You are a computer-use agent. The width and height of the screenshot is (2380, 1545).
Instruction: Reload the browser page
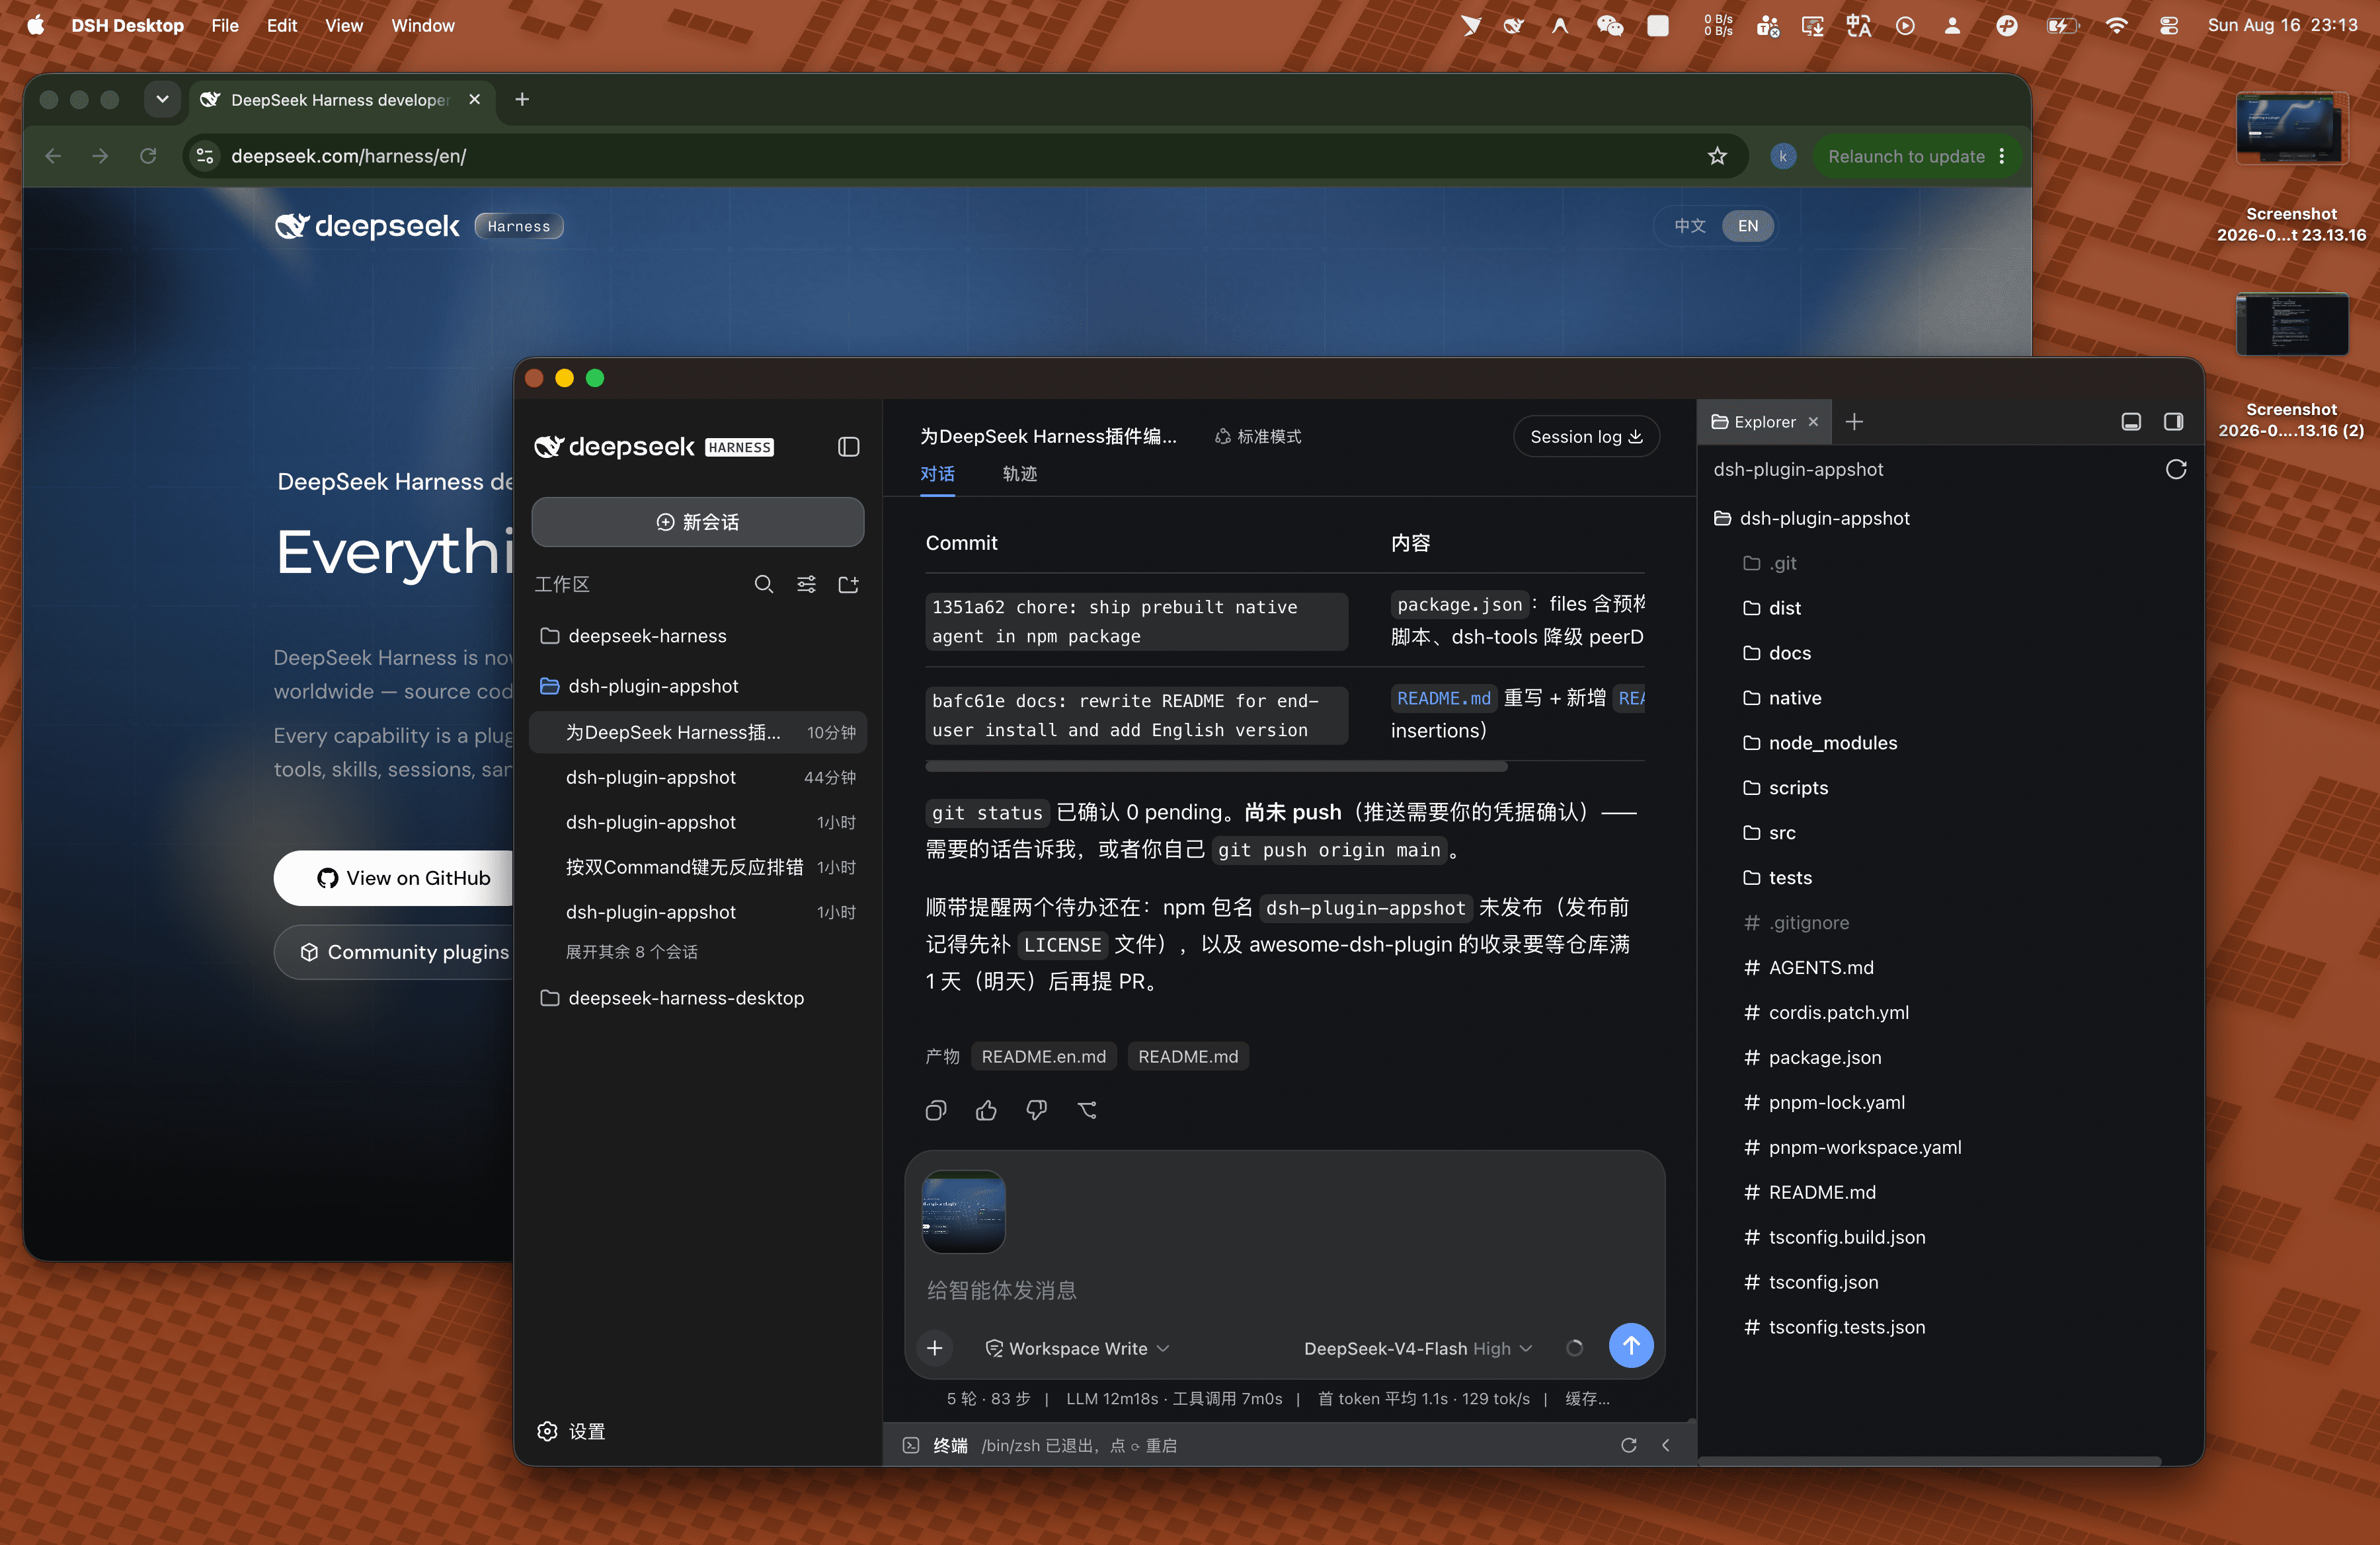coord(148,156)
